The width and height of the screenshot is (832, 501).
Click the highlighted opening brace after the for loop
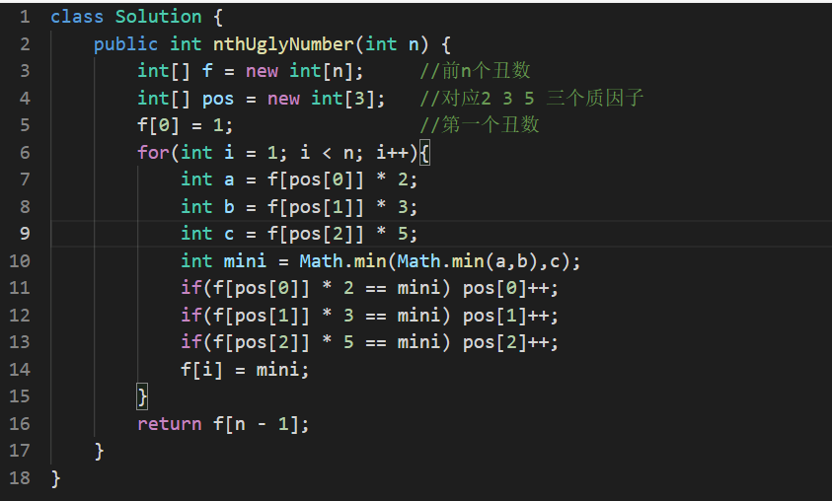[x=424, y=153]
